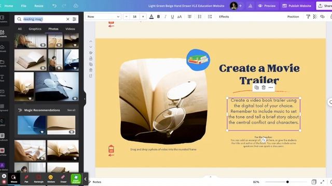Select the Create a Movie Trailer heading
The width and height of the screenshot is (332, 186).
(x=259, y=74)
